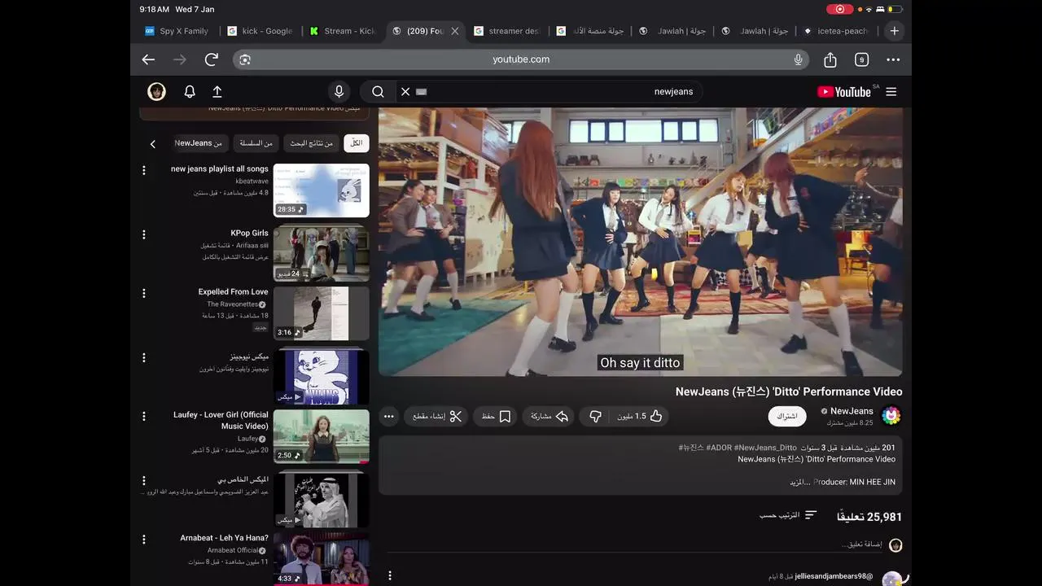Like the Ditto video
1042x586 pixels.
(x=640, y=416)
